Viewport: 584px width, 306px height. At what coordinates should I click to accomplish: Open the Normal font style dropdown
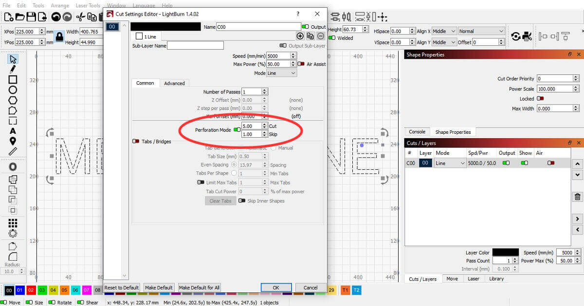pos(481,31)
